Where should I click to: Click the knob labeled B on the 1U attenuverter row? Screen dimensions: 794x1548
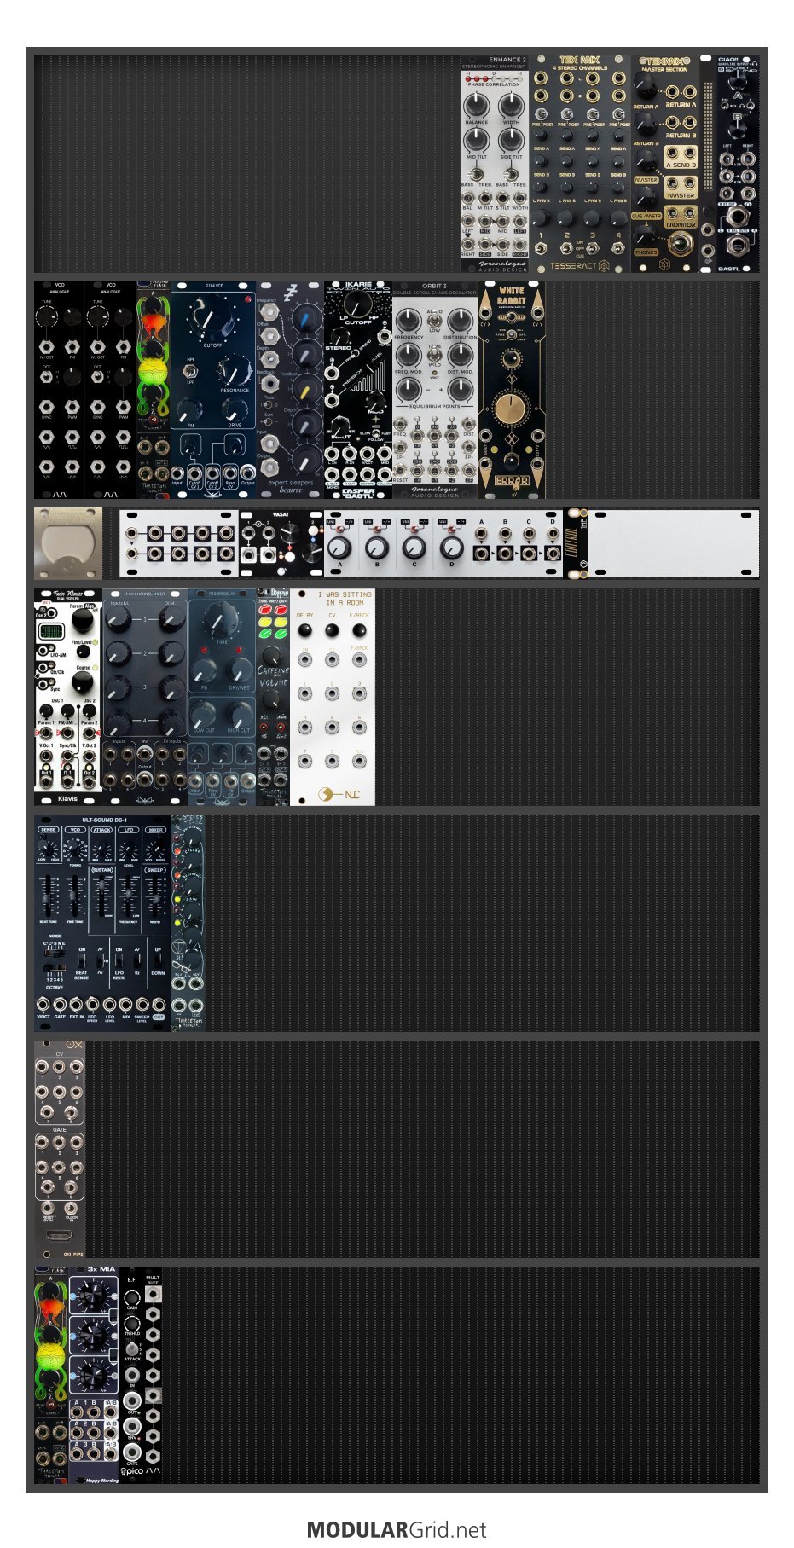[x=377, y=548]
